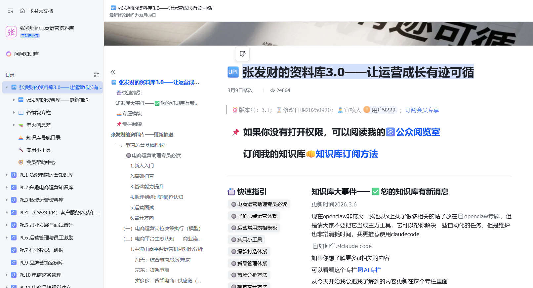The width and height of the screenshot is (533, 288).
Task: Click 实用小工具 quick guide chip
Action: point(246,239)
